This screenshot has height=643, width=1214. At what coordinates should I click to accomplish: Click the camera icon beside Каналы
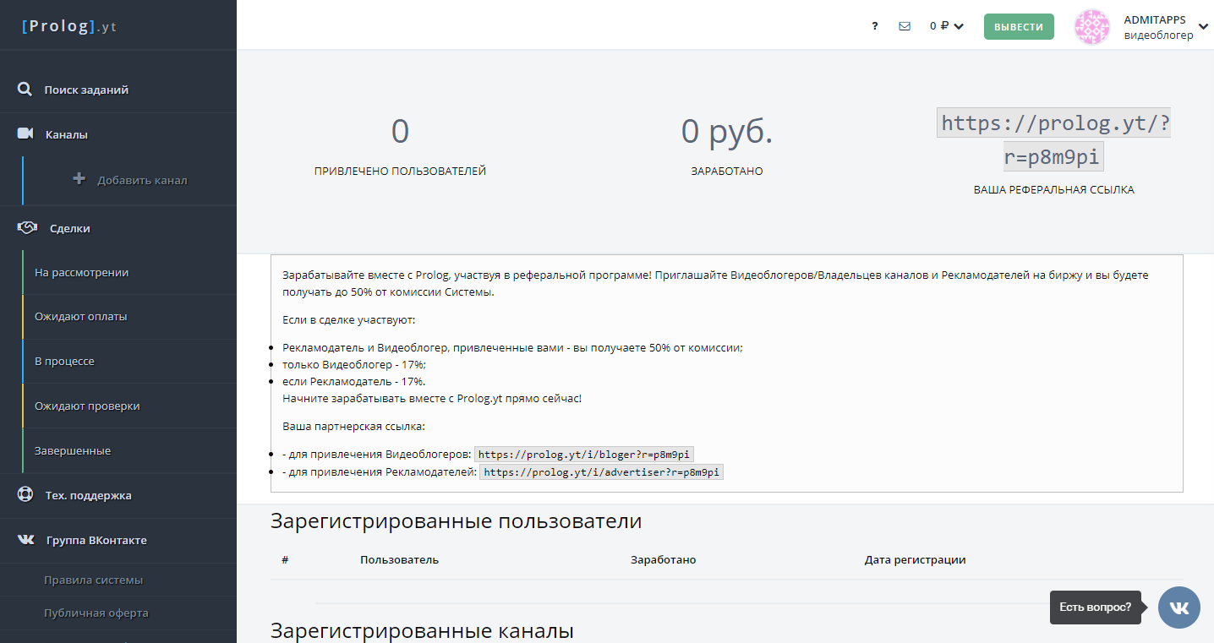(25, 134)
